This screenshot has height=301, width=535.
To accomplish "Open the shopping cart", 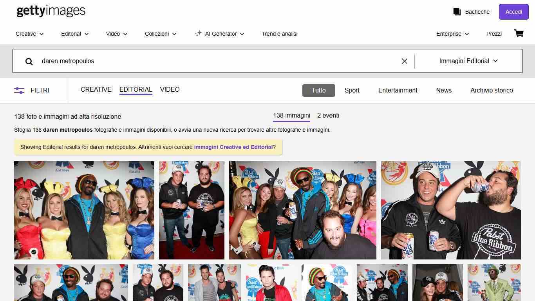I will [x=519, y=34].
